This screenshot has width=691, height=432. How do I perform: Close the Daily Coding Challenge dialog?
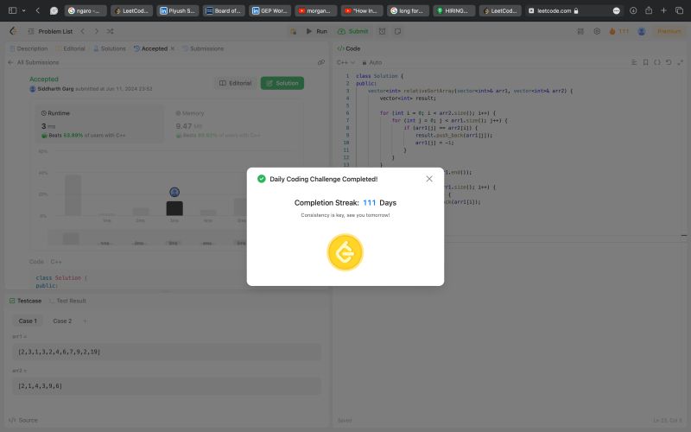tap(428, 179)
